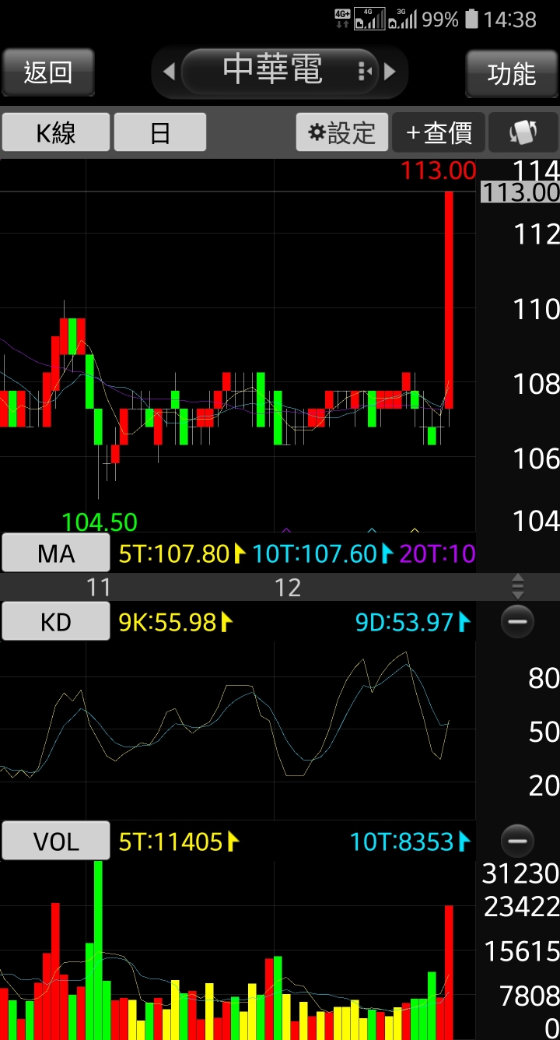Tap the chart panel resize handle arrows

(518, 586)
